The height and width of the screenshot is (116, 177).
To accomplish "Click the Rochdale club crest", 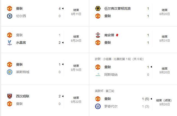I will (x=98, y=106).
